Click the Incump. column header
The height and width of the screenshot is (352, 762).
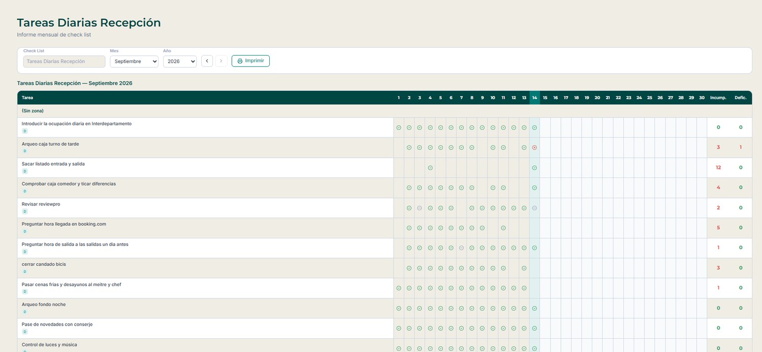718,98
